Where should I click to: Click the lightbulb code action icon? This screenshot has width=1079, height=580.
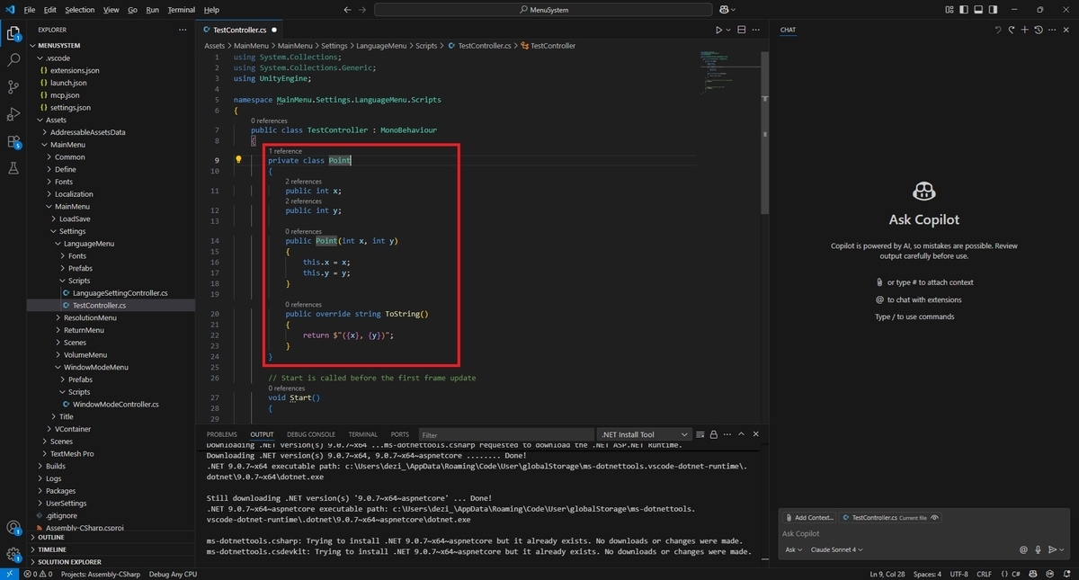[x=238, y=160]
